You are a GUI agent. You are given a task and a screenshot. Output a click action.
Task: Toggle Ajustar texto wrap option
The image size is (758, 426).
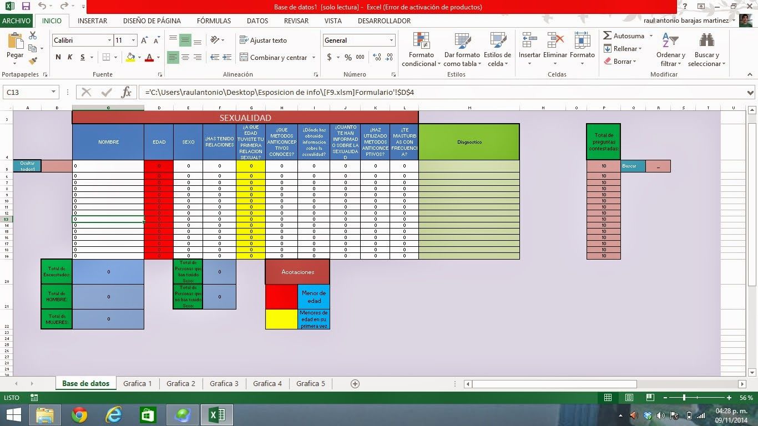point(263,40)
